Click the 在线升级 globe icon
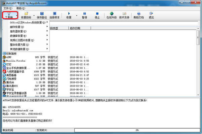 [111, 13]
